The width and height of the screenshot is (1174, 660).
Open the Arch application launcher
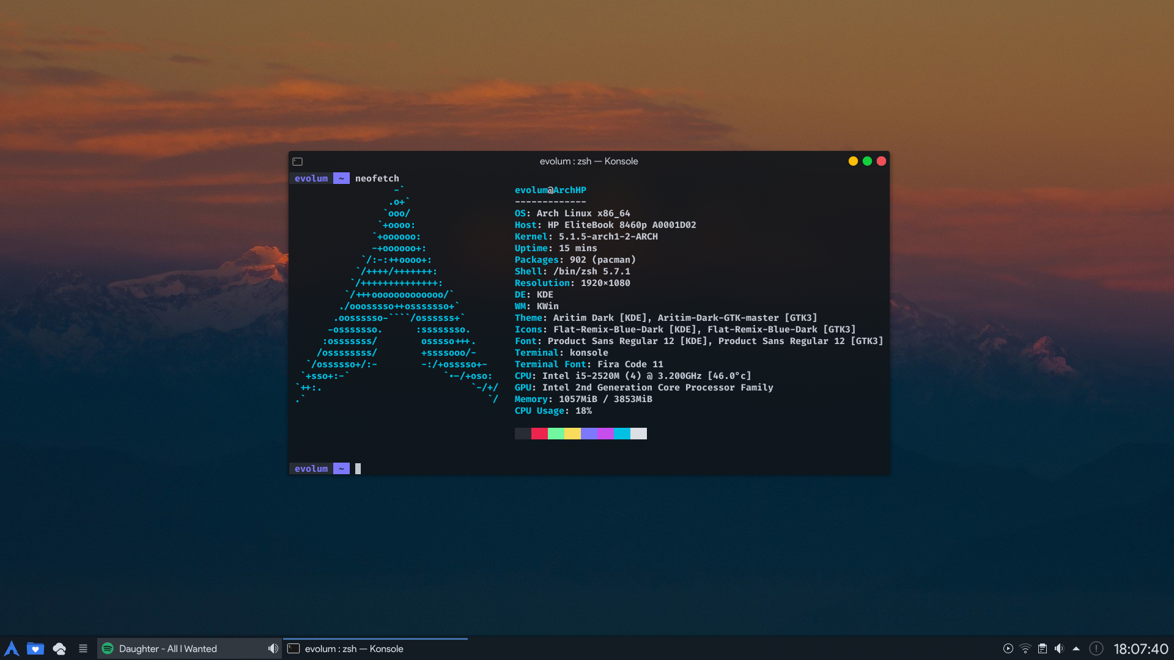(x=12, y=648)
